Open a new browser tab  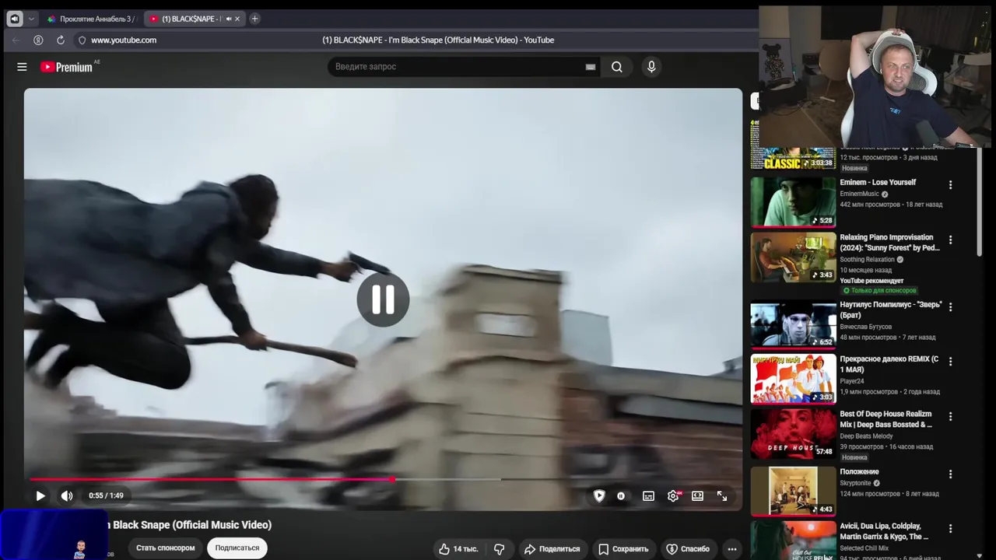click(254, 19)
